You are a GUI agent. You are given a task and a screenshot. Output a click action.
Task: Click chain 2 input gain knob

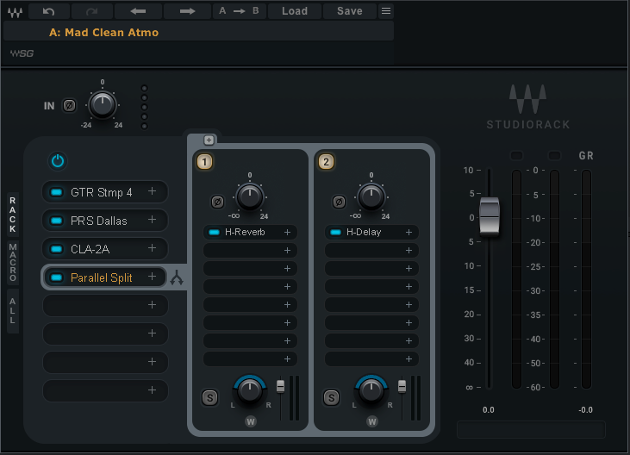pyautogui.click(x=371, y=197)
